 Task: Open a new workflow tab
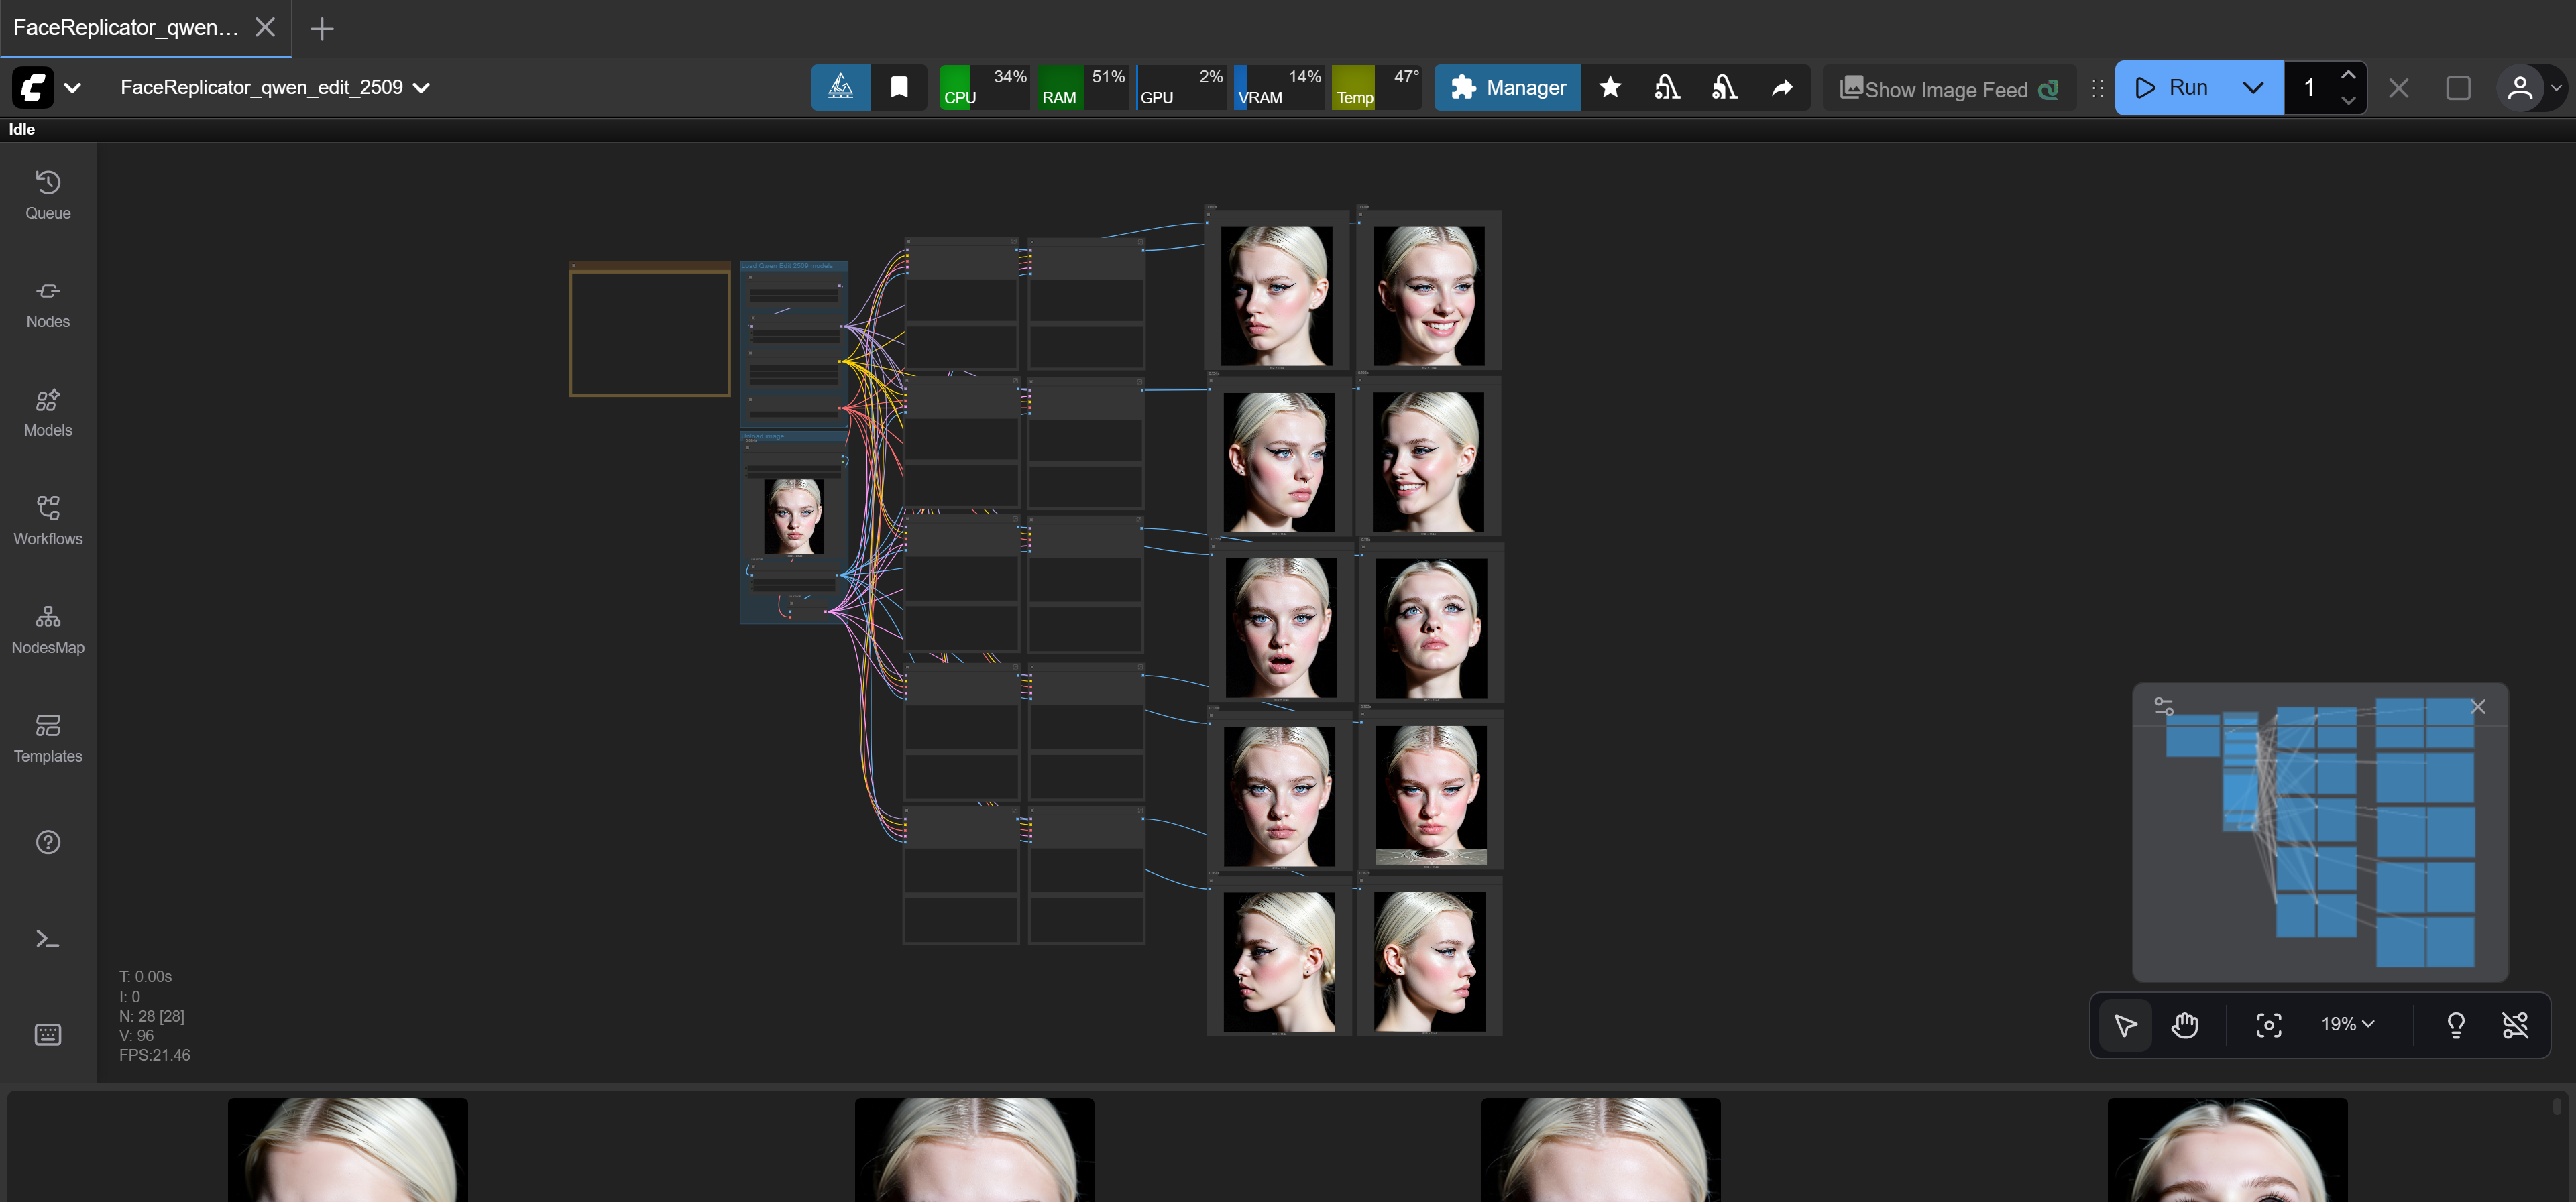322,29
